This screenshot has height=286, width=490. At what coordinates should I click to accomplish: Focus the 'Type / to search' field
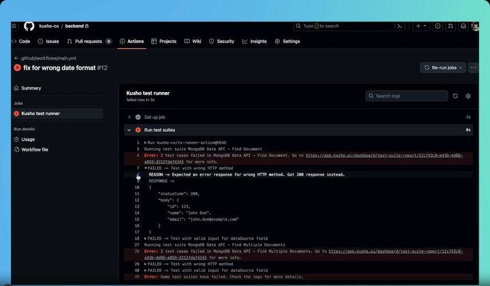point(344,26)
